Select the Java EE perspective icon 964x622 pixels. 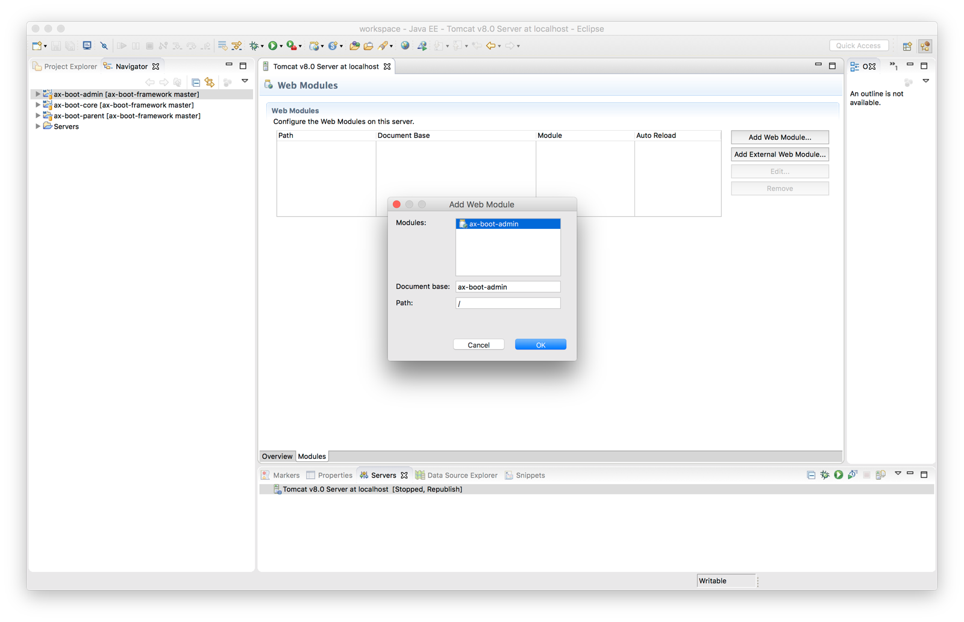(x=925, y=46)
